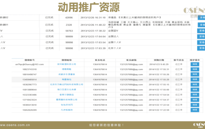
Task: Click the 编辑 button for account 15323383486
Action: tap(195, 95)
